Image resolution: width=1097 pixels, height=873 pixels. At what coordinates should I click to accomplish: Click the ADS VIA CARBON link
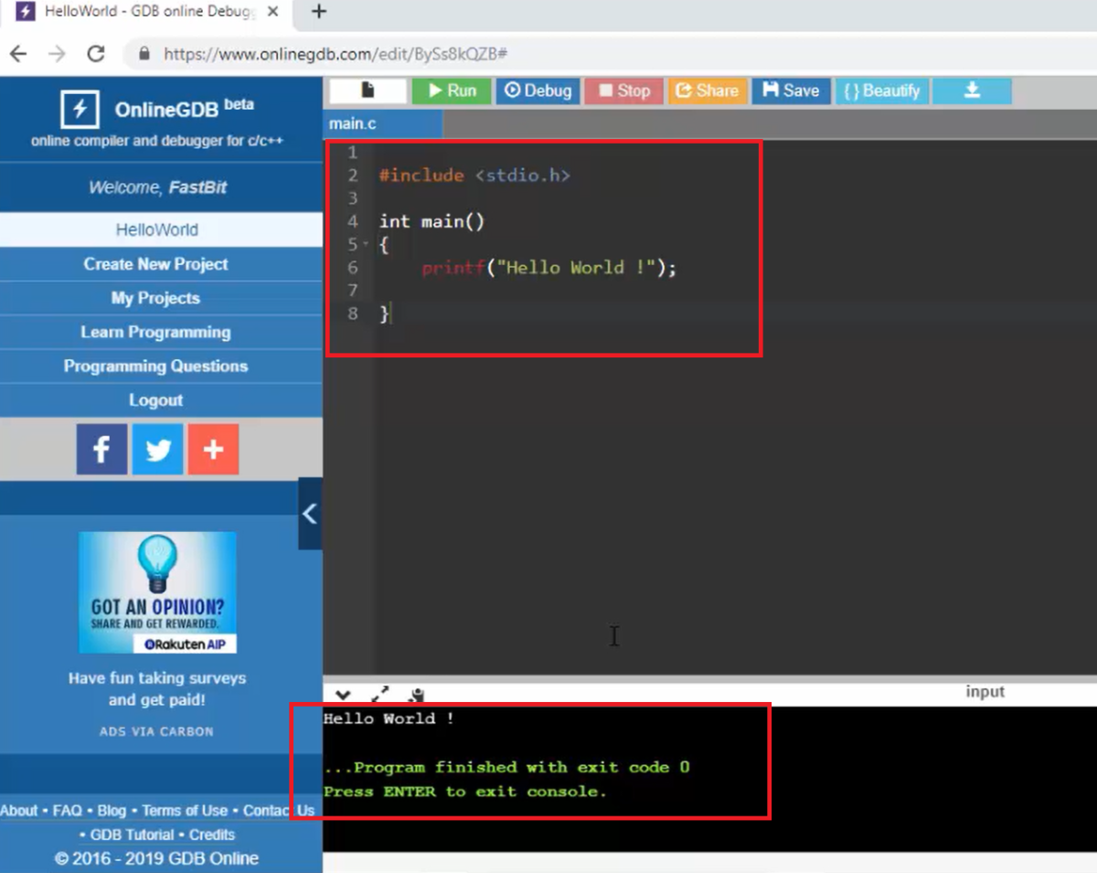coord(156,731)
